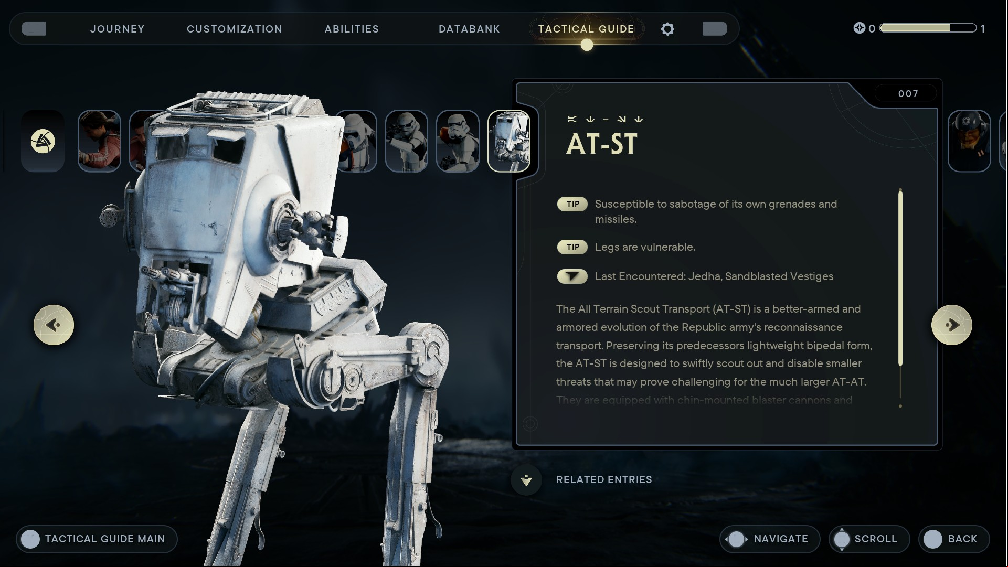
Task: Click the tactical guide category emblem icon
Action: [43, 141]
